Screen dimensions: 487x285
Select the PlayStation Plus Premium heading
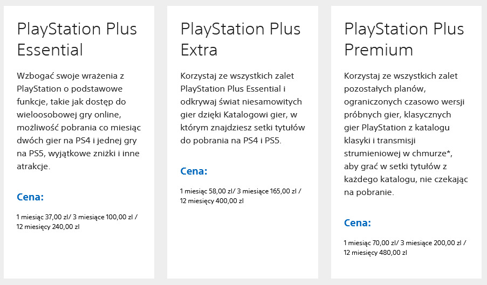tap(404, 39)
